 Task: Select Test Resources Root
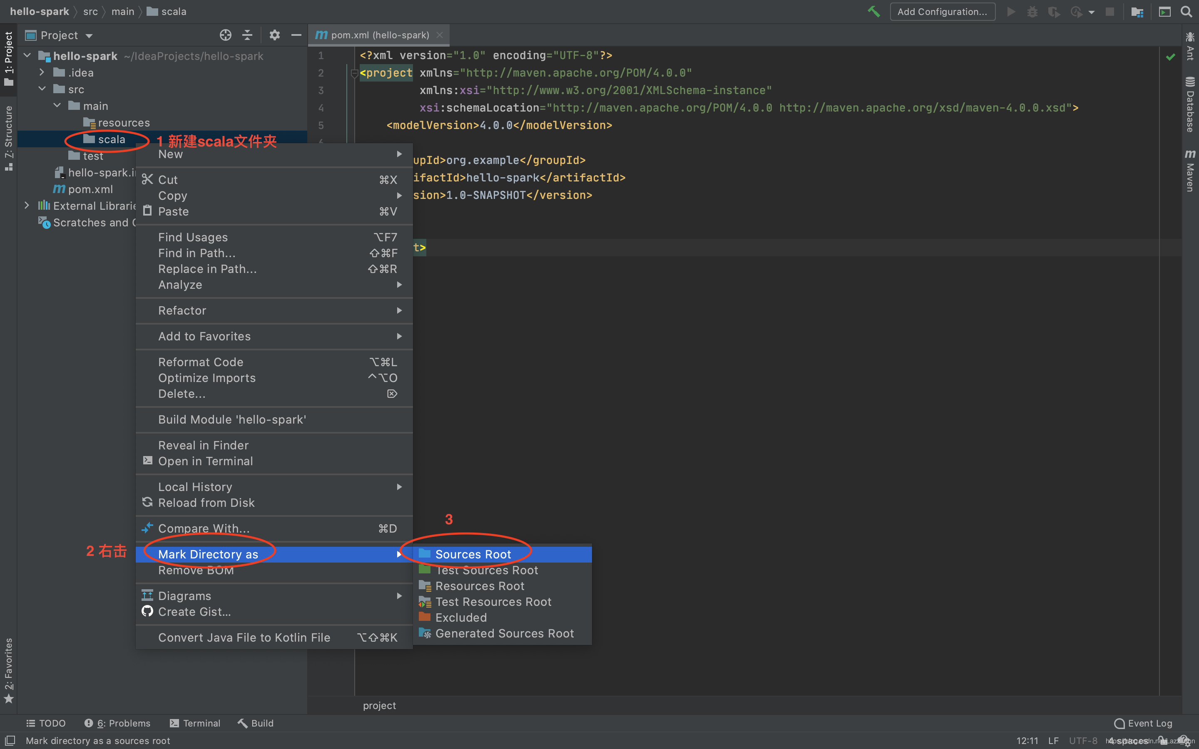[x=502, y=601]
